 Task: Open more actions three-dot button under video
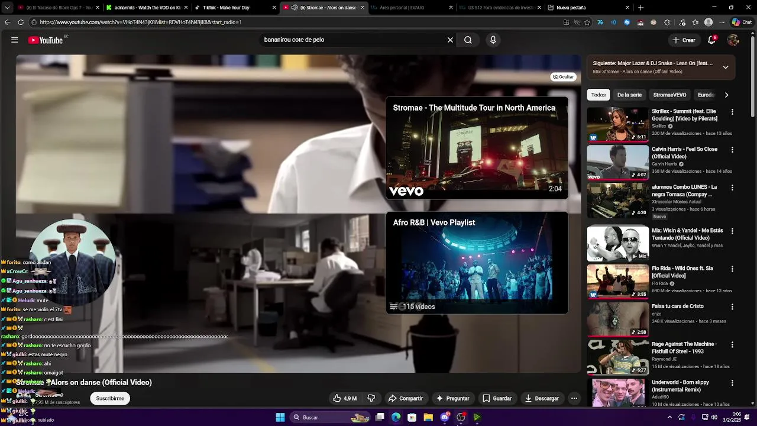(x=574, y=398)
